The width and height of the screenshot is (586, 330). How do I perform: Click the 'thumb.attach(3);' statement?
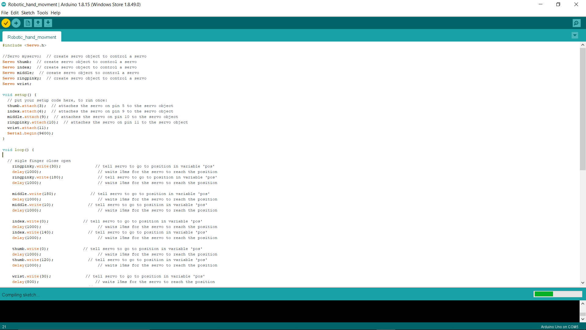pos(27,106)
